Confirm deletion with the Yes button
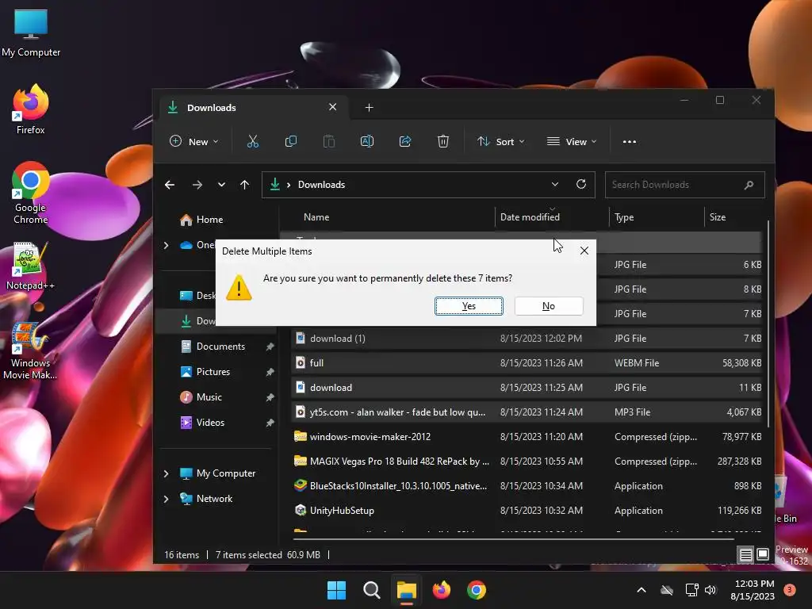812x609 pixels. (469, 306)
